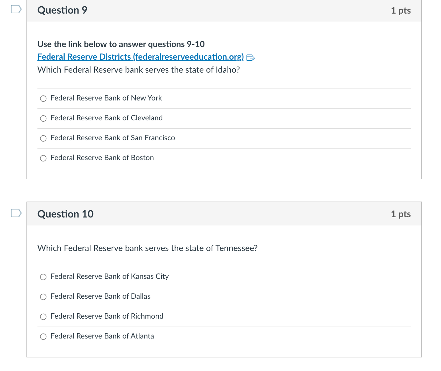Select Federal Reserve Bank of Richmond
The width and height of the screenshot is (441, 371).
(43, 317)
